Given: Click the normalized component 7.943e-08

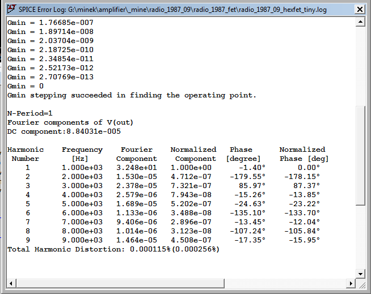Looking at the screenshot, I should click(191, 195).
